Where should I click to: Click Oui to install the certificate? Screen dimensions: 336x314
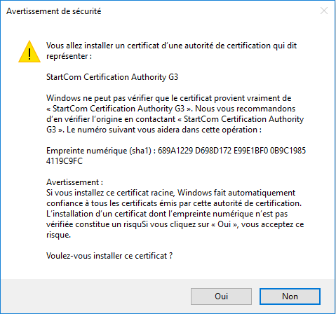coord(221,296)
